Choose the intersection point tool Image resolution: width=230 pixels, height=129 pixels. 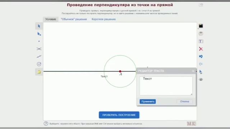click(x=39, y=49)
